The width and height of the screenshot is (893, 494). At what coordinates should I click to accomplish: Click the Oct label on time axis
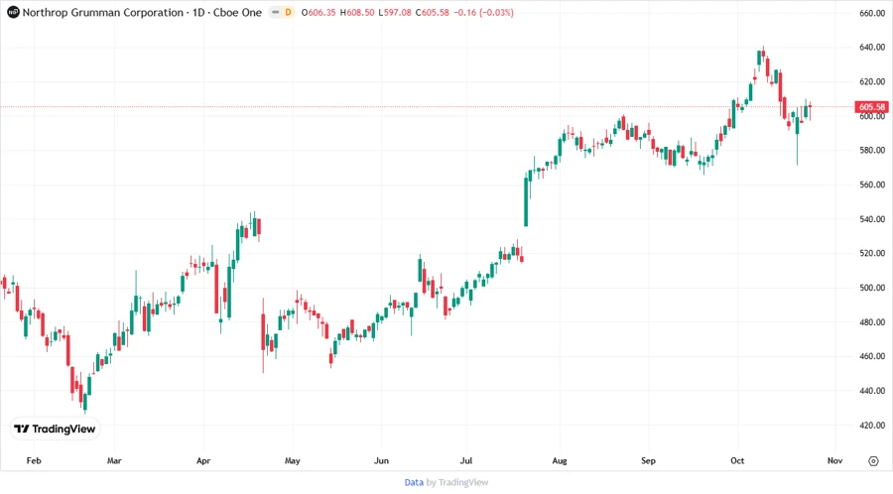(x=737, y=461)
